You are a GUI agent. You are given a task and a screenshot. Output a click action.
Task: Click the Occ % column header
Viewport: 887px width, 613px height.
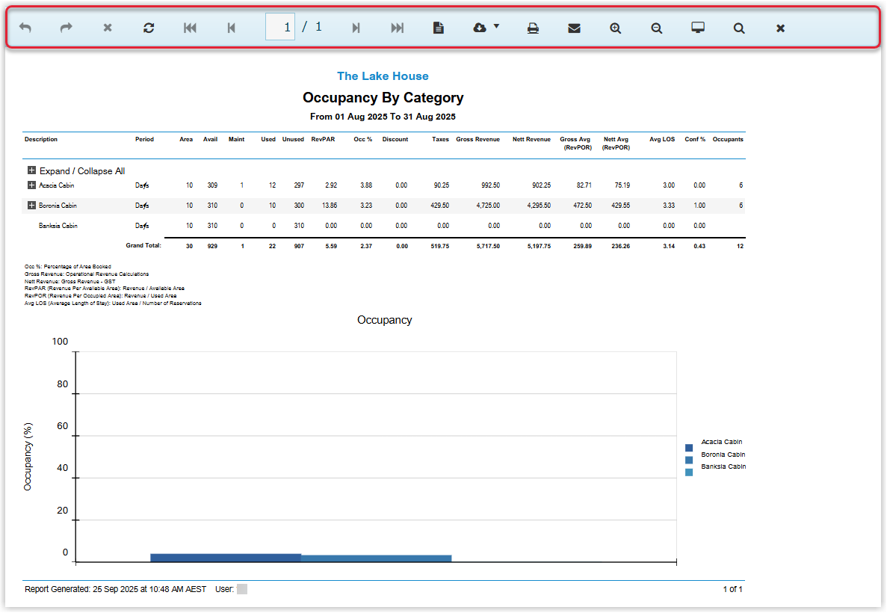[x=363, y=139]
